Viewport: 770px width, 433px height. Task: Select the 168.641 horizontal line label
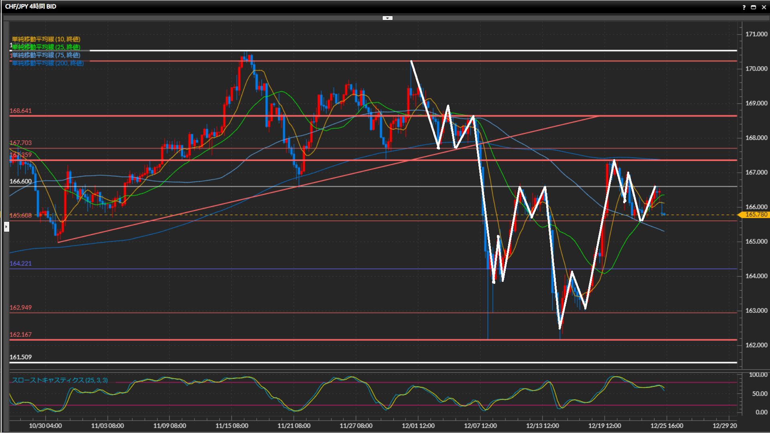point(20,111)
